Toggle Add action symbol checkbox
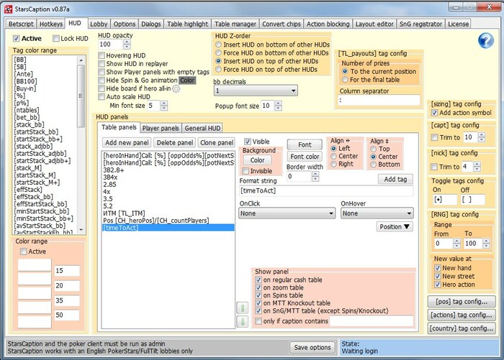 (435, 113)
